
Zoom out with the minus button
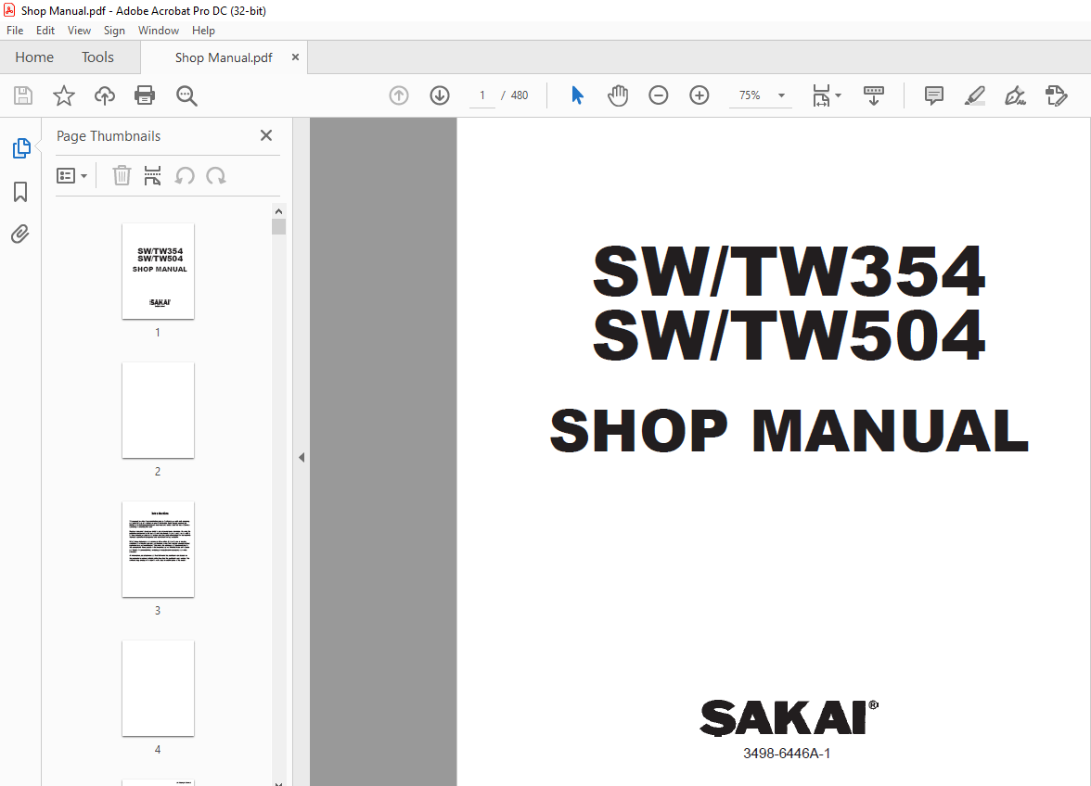click(659, 95)
